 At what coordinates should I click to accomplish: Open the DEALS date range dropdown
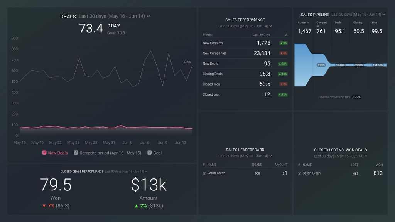click(x=149, y=16)
